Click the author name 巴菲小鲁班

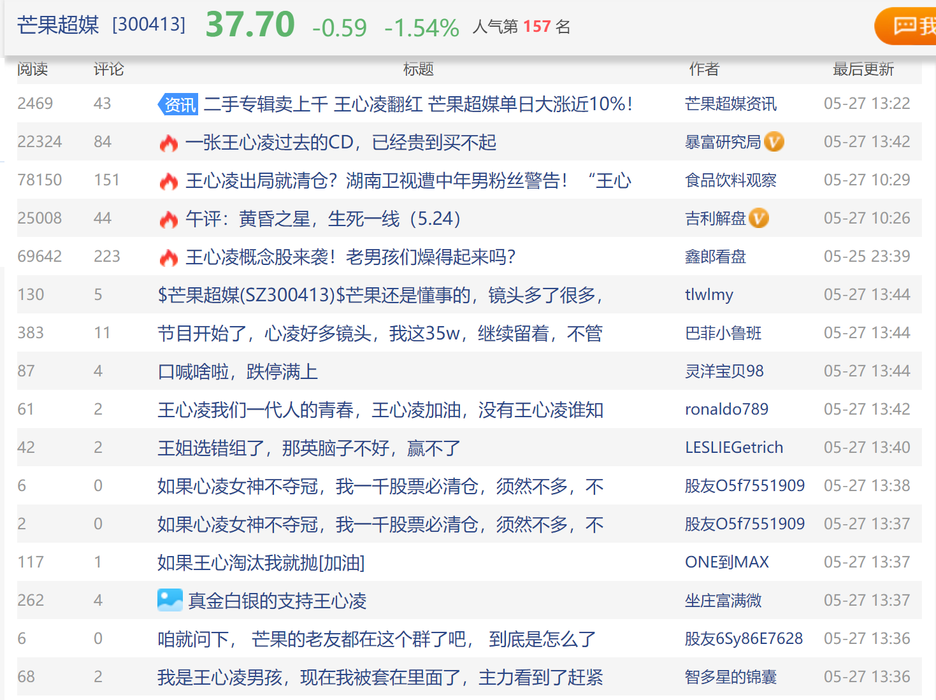(x=723, y=333)
